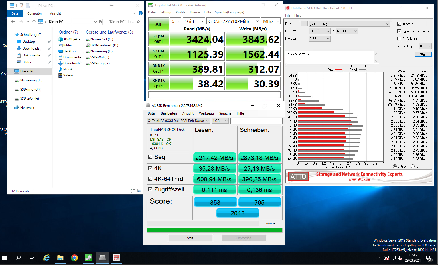The height and width of the screenshot is (265, 438).
Task: Open DVD-Laufwerk (D:) drive
Action: tap(102, 45)
